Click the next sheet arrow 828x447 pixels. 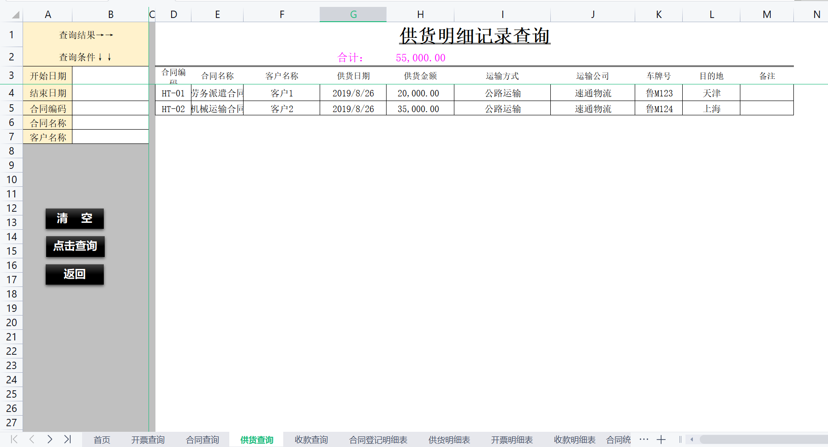point(50,440)
